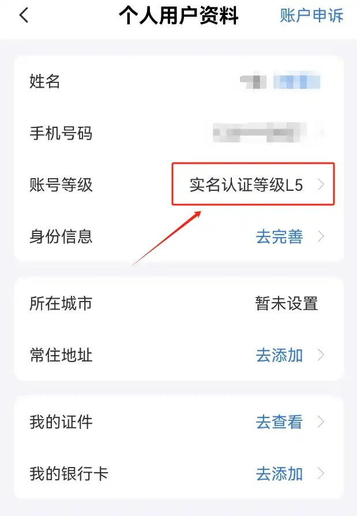Select the 我的银行卡 label
357x516 pixels.
[69, 473]
